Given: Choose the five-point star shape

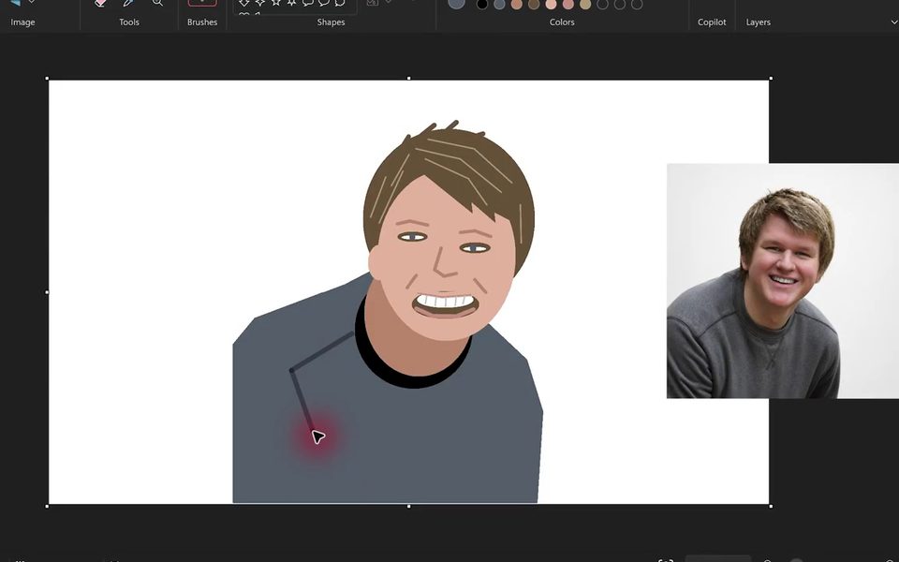Looking at the screenshot, I should (275, 3).
